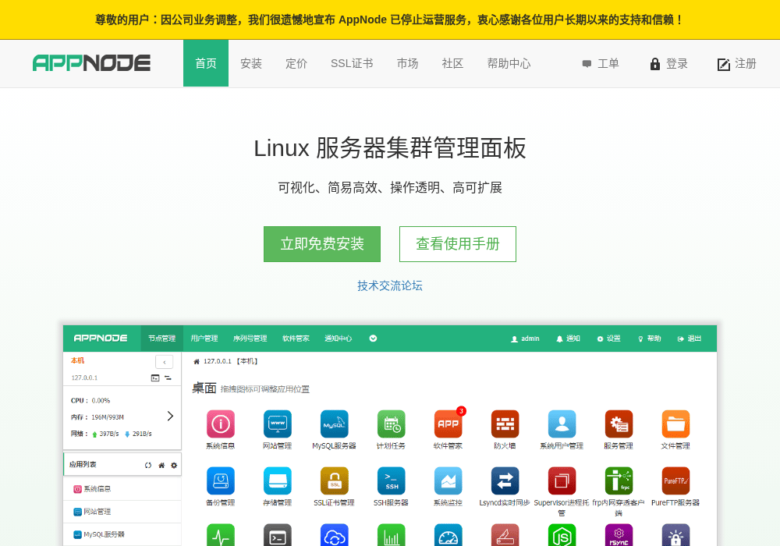This screenshot has width=780, height=546.
Task: Switch to 通知中心 panel tab
Action: point(339,339)
